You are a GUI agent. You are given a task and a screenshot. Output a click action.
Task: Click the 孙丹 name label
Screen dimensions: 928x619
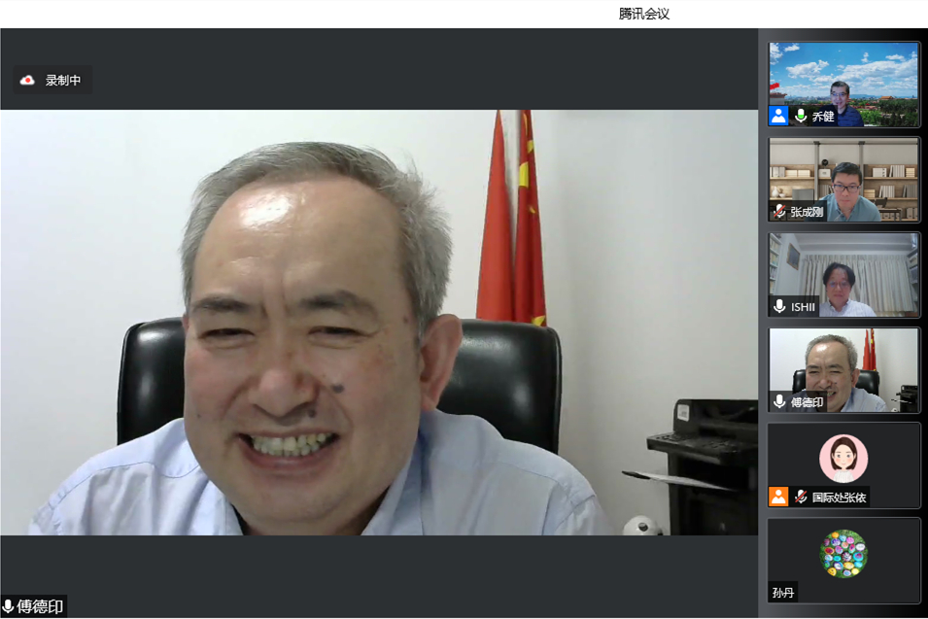tap(783, 592)
